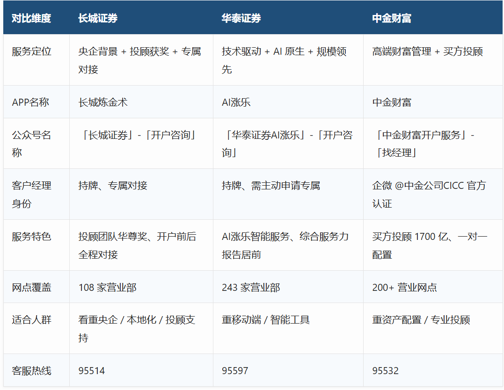Select hotline number 95597

[x=235, y=371]
